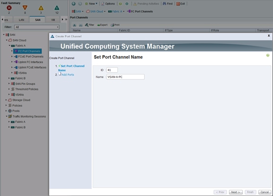Select Uplink FCoE Interfaces in the tree

[30, 67]
